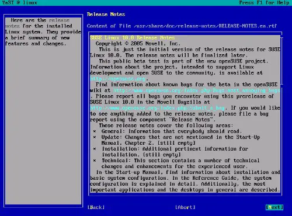Click the 'Copyright © 2005 Novell, Inc.' line
292x216 pixels.
(x=138, y=44)
